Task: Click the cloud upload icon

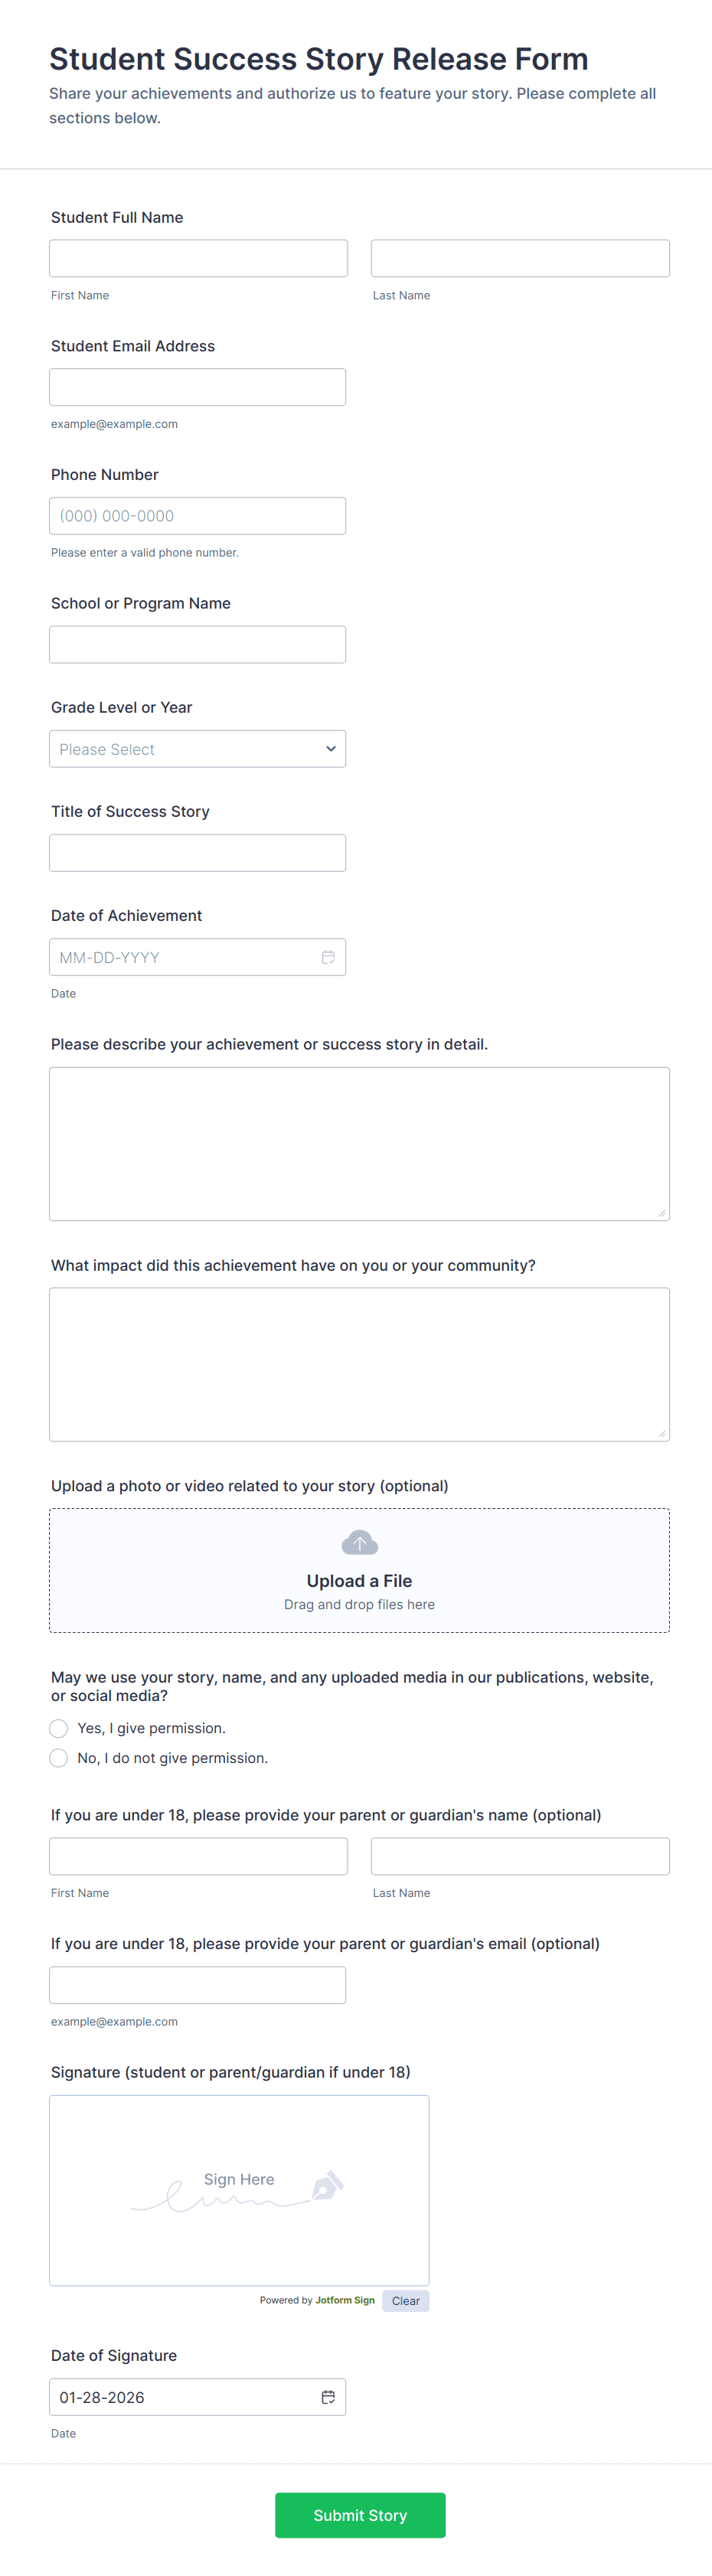Action: [x=359, y=1542]
